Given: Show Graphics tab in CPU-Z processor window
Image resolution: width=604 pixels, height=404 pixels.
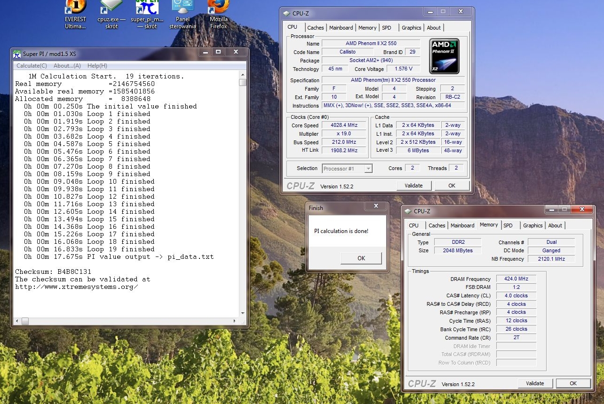Looking at the screenshot, I should pyautogui.click(x=412, y=28).
